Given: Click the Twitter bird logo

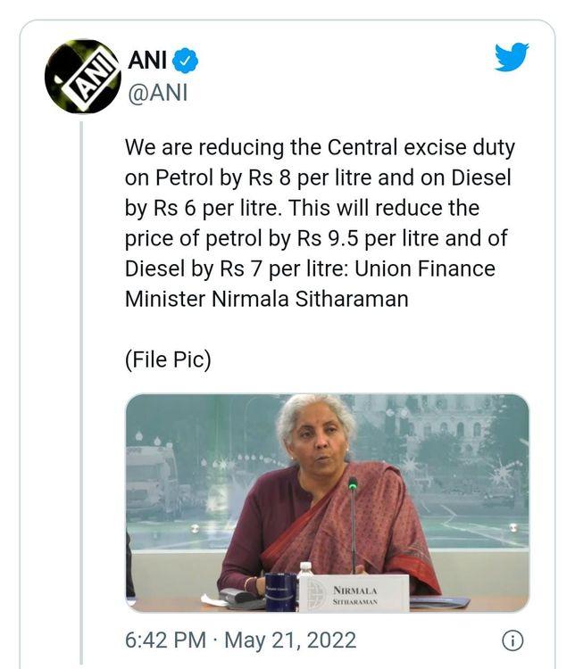Looking at the screenshot, I should pos(512,57).
